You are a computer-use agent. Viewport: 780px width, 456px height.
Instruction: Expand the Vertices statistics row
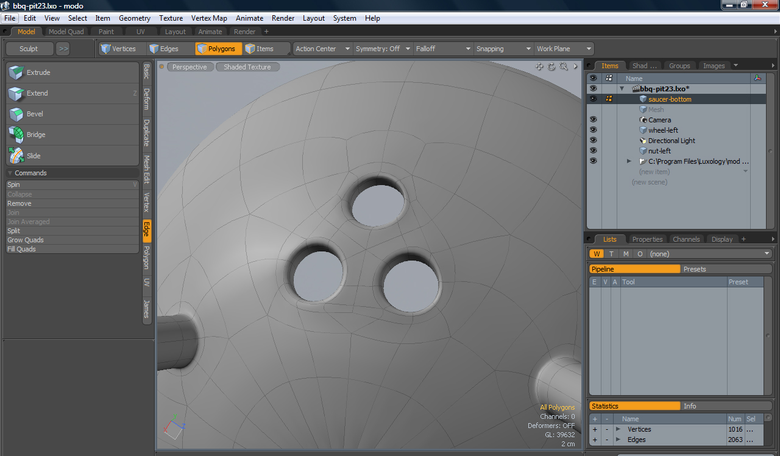(619, 429)
